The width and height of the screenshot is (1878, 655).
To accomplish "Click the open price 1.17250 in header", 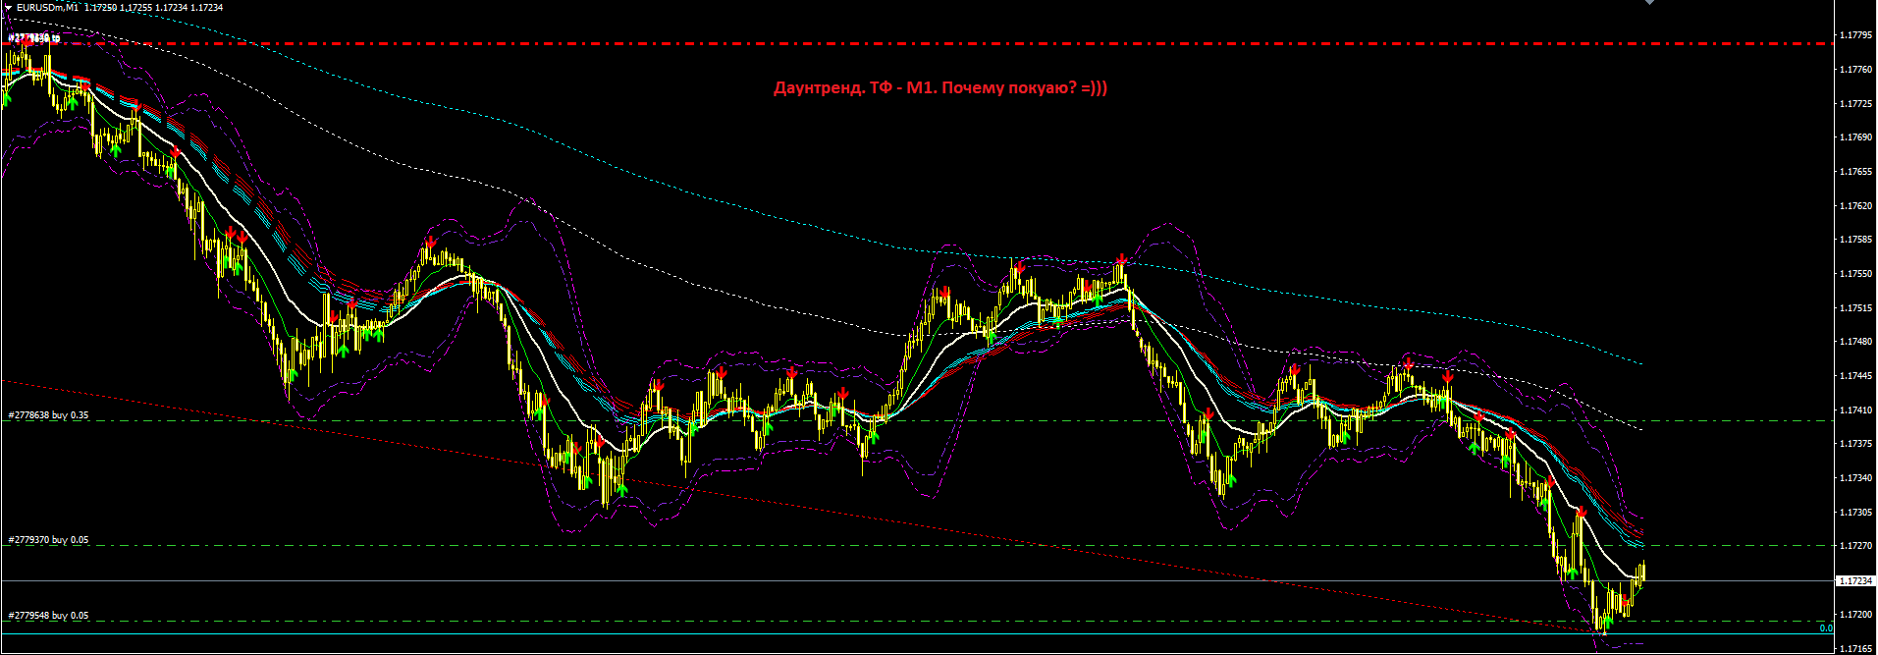I will [100, 7].
